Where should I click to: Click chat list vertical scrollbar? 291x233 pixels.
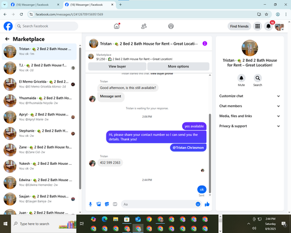click(80, 118)
